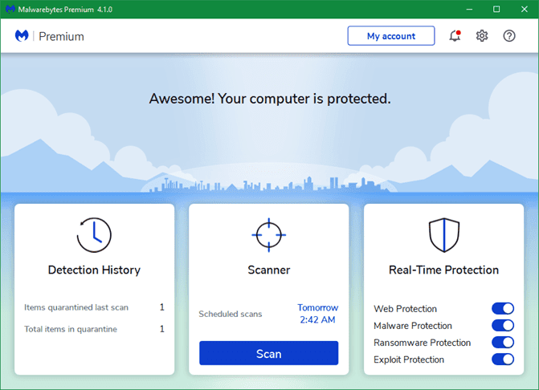539x390 pixels.
Task: Open the Real-Time Protection card heading
Action: pos(443,270)
